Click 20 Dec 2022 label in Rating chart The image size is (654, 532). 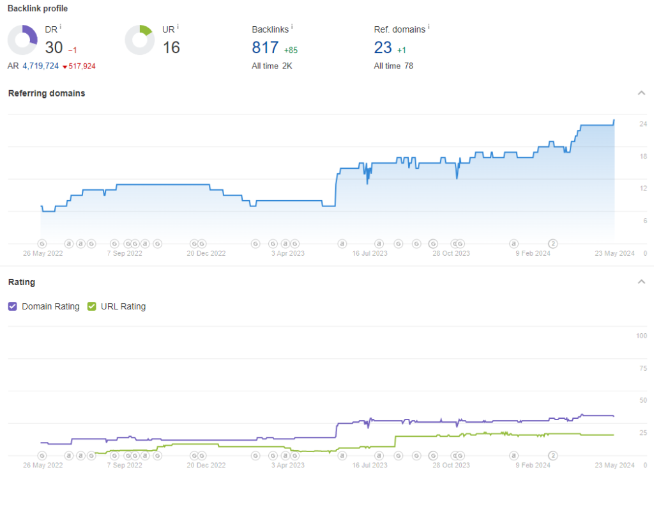(206, 465)
